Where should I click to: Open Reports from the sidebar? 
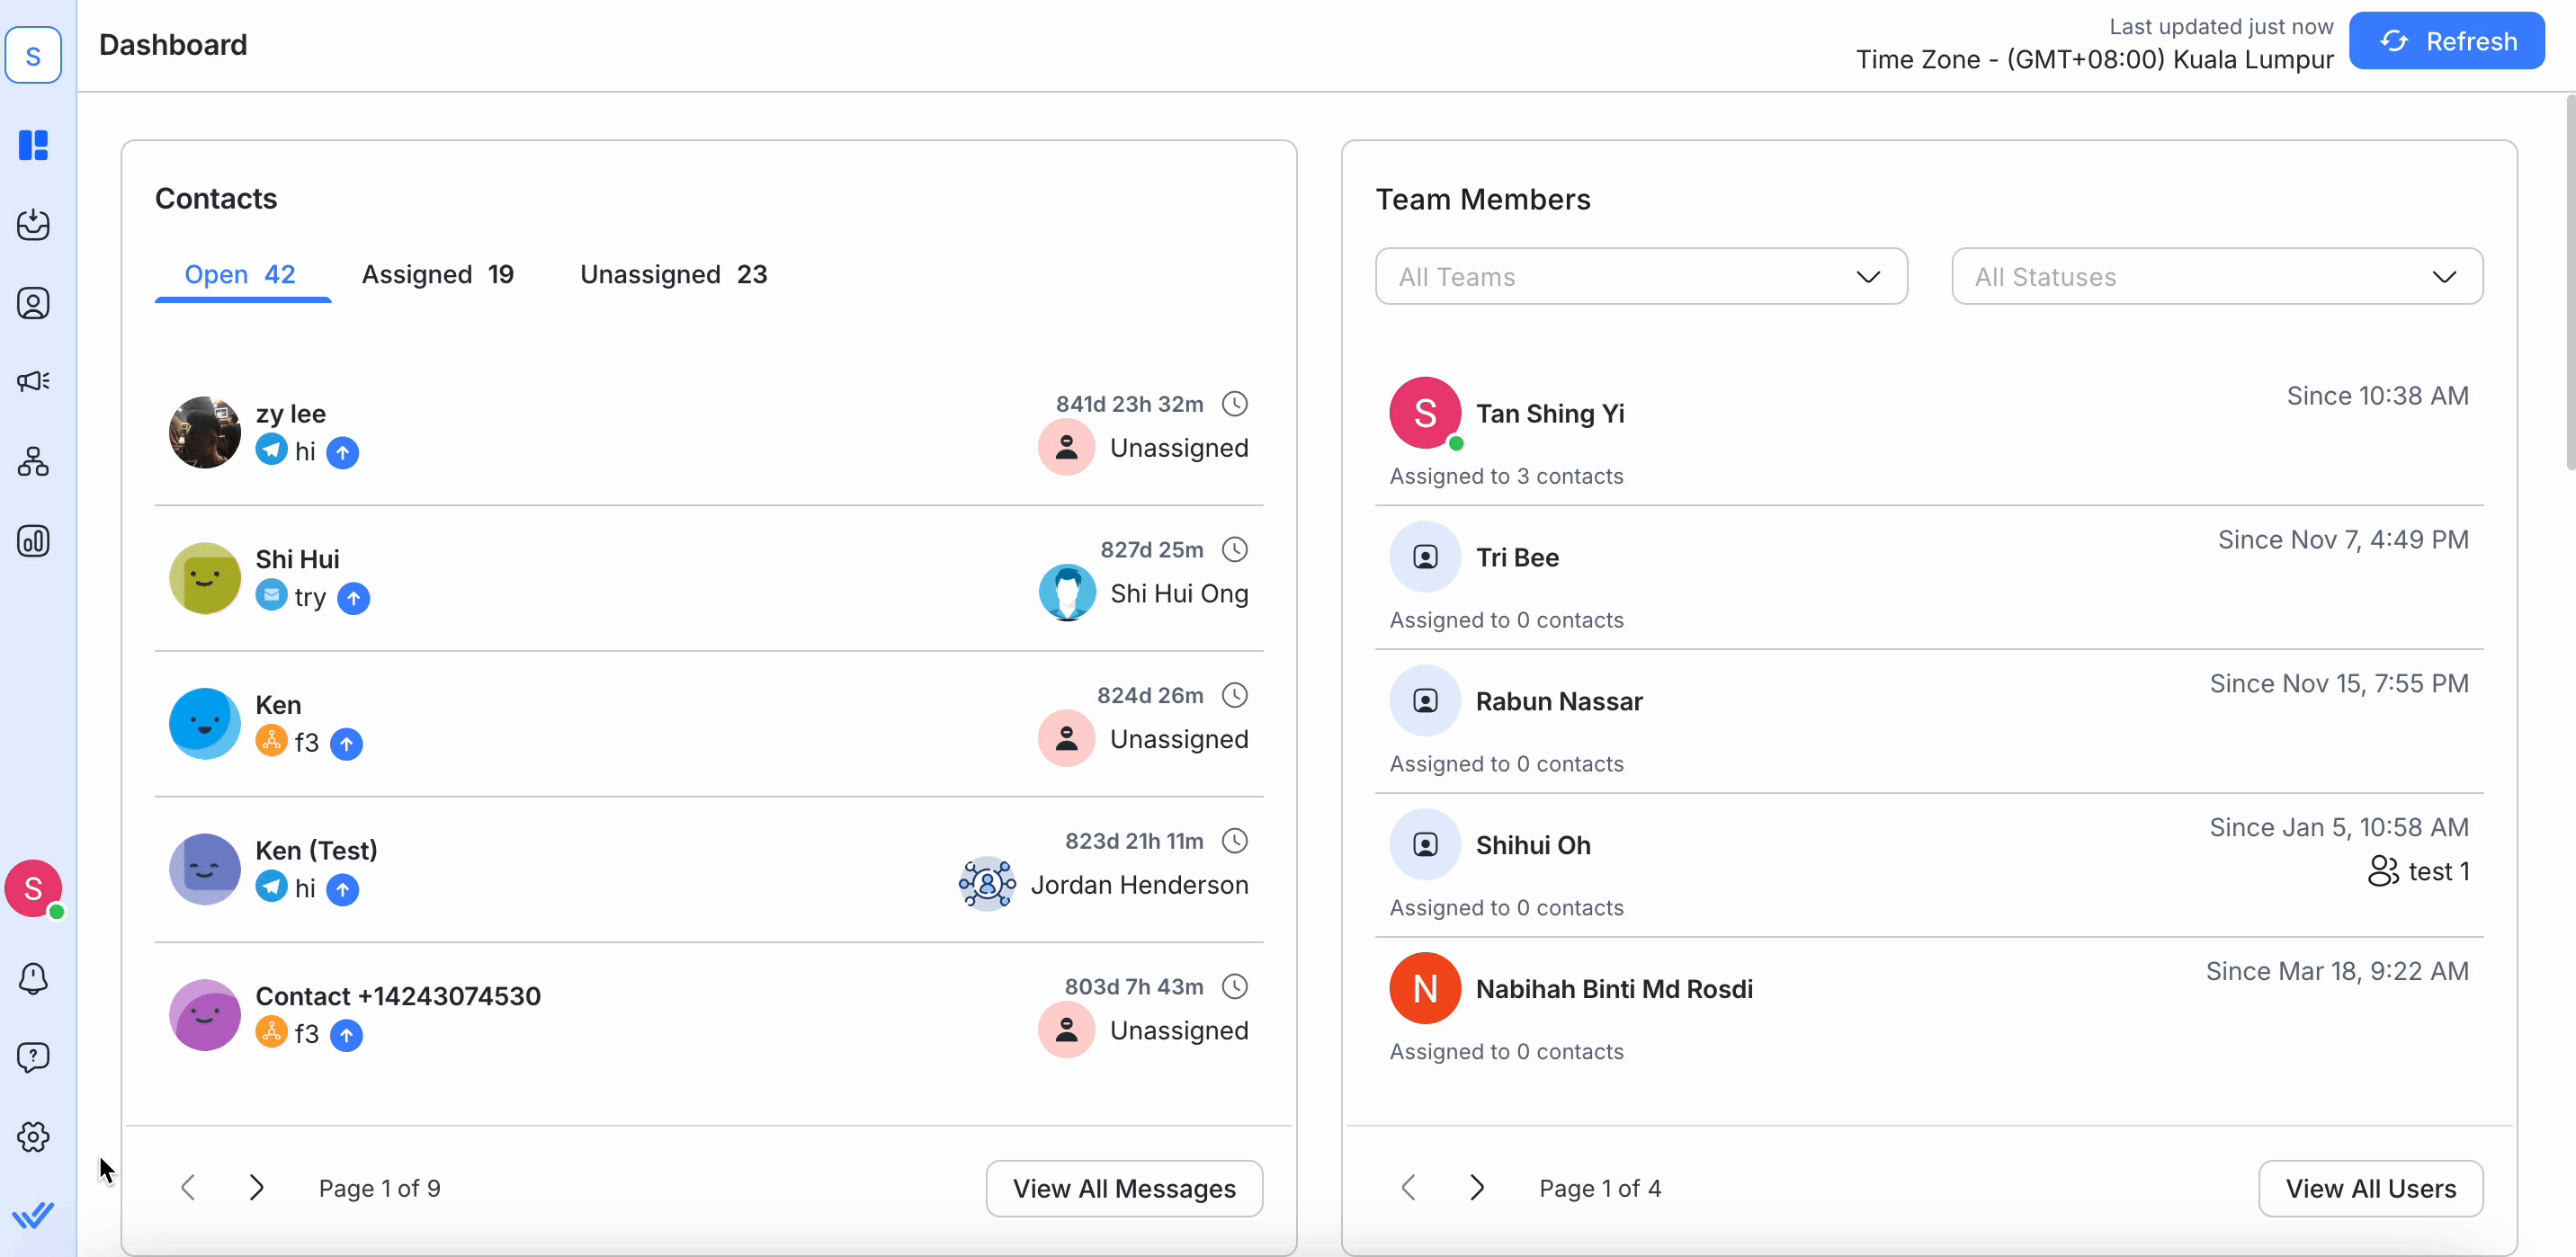tap(33, 540)
